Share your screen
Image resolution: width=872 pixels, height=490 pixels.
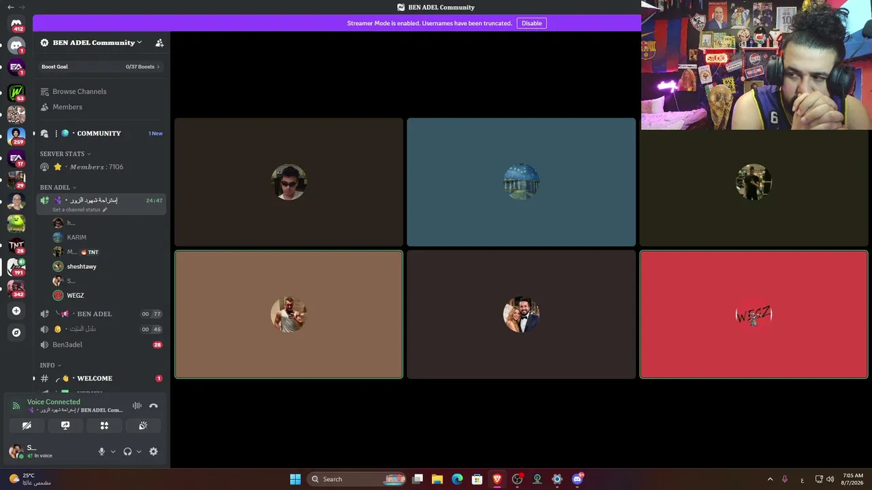[x=65, y=425]
